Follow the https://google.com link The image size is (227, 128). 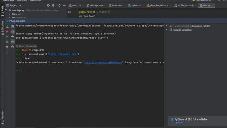tap(62, 54)
